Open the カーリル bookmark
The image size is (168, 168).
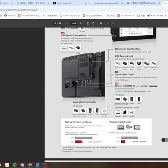point(93,16)
